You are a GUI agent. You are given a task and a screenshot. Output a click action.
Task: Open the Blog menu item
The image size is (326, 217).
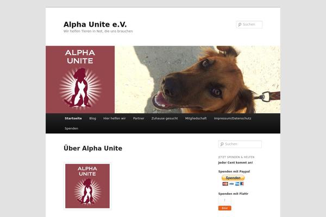coord(93,118)
